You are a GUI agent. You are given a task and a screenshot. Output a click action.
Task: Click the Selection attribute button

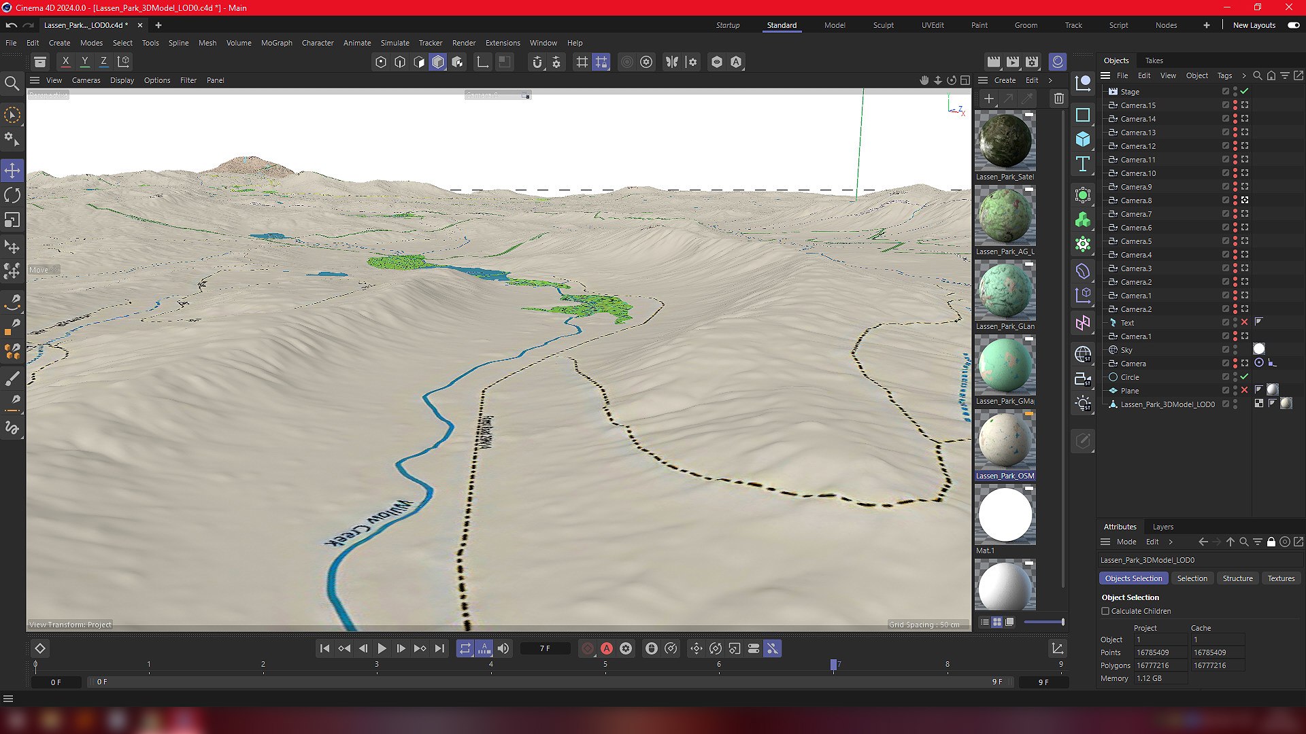point(1192,578)
